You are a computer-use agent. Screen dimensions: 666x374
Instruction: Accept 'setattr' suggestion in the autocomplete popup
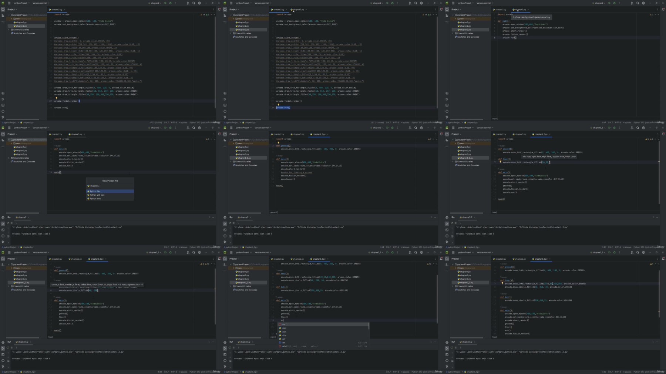(x=323, y=346)
